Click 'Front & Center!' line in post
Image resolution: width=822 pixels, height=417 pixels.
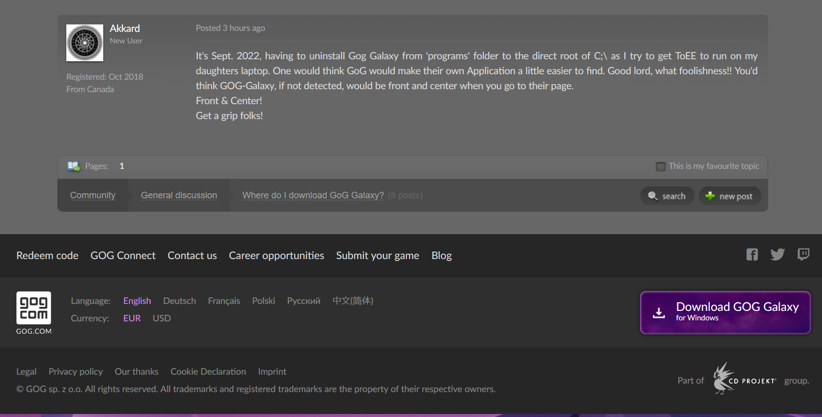pyautogui.click(x=229, y=101)
